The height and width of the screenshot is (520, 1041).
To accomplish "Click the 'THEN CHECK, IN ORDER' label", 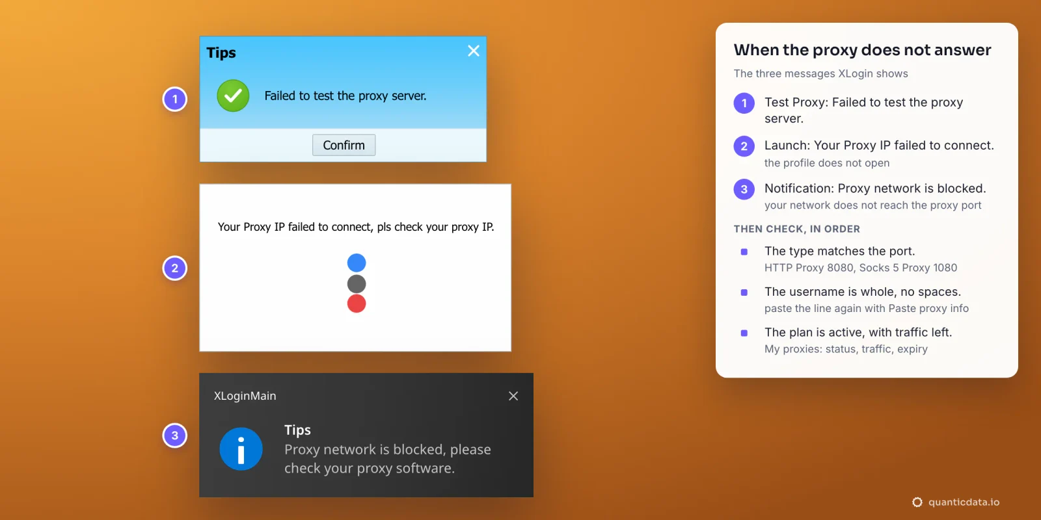I will pyautogui.click(x=797, y=229).
